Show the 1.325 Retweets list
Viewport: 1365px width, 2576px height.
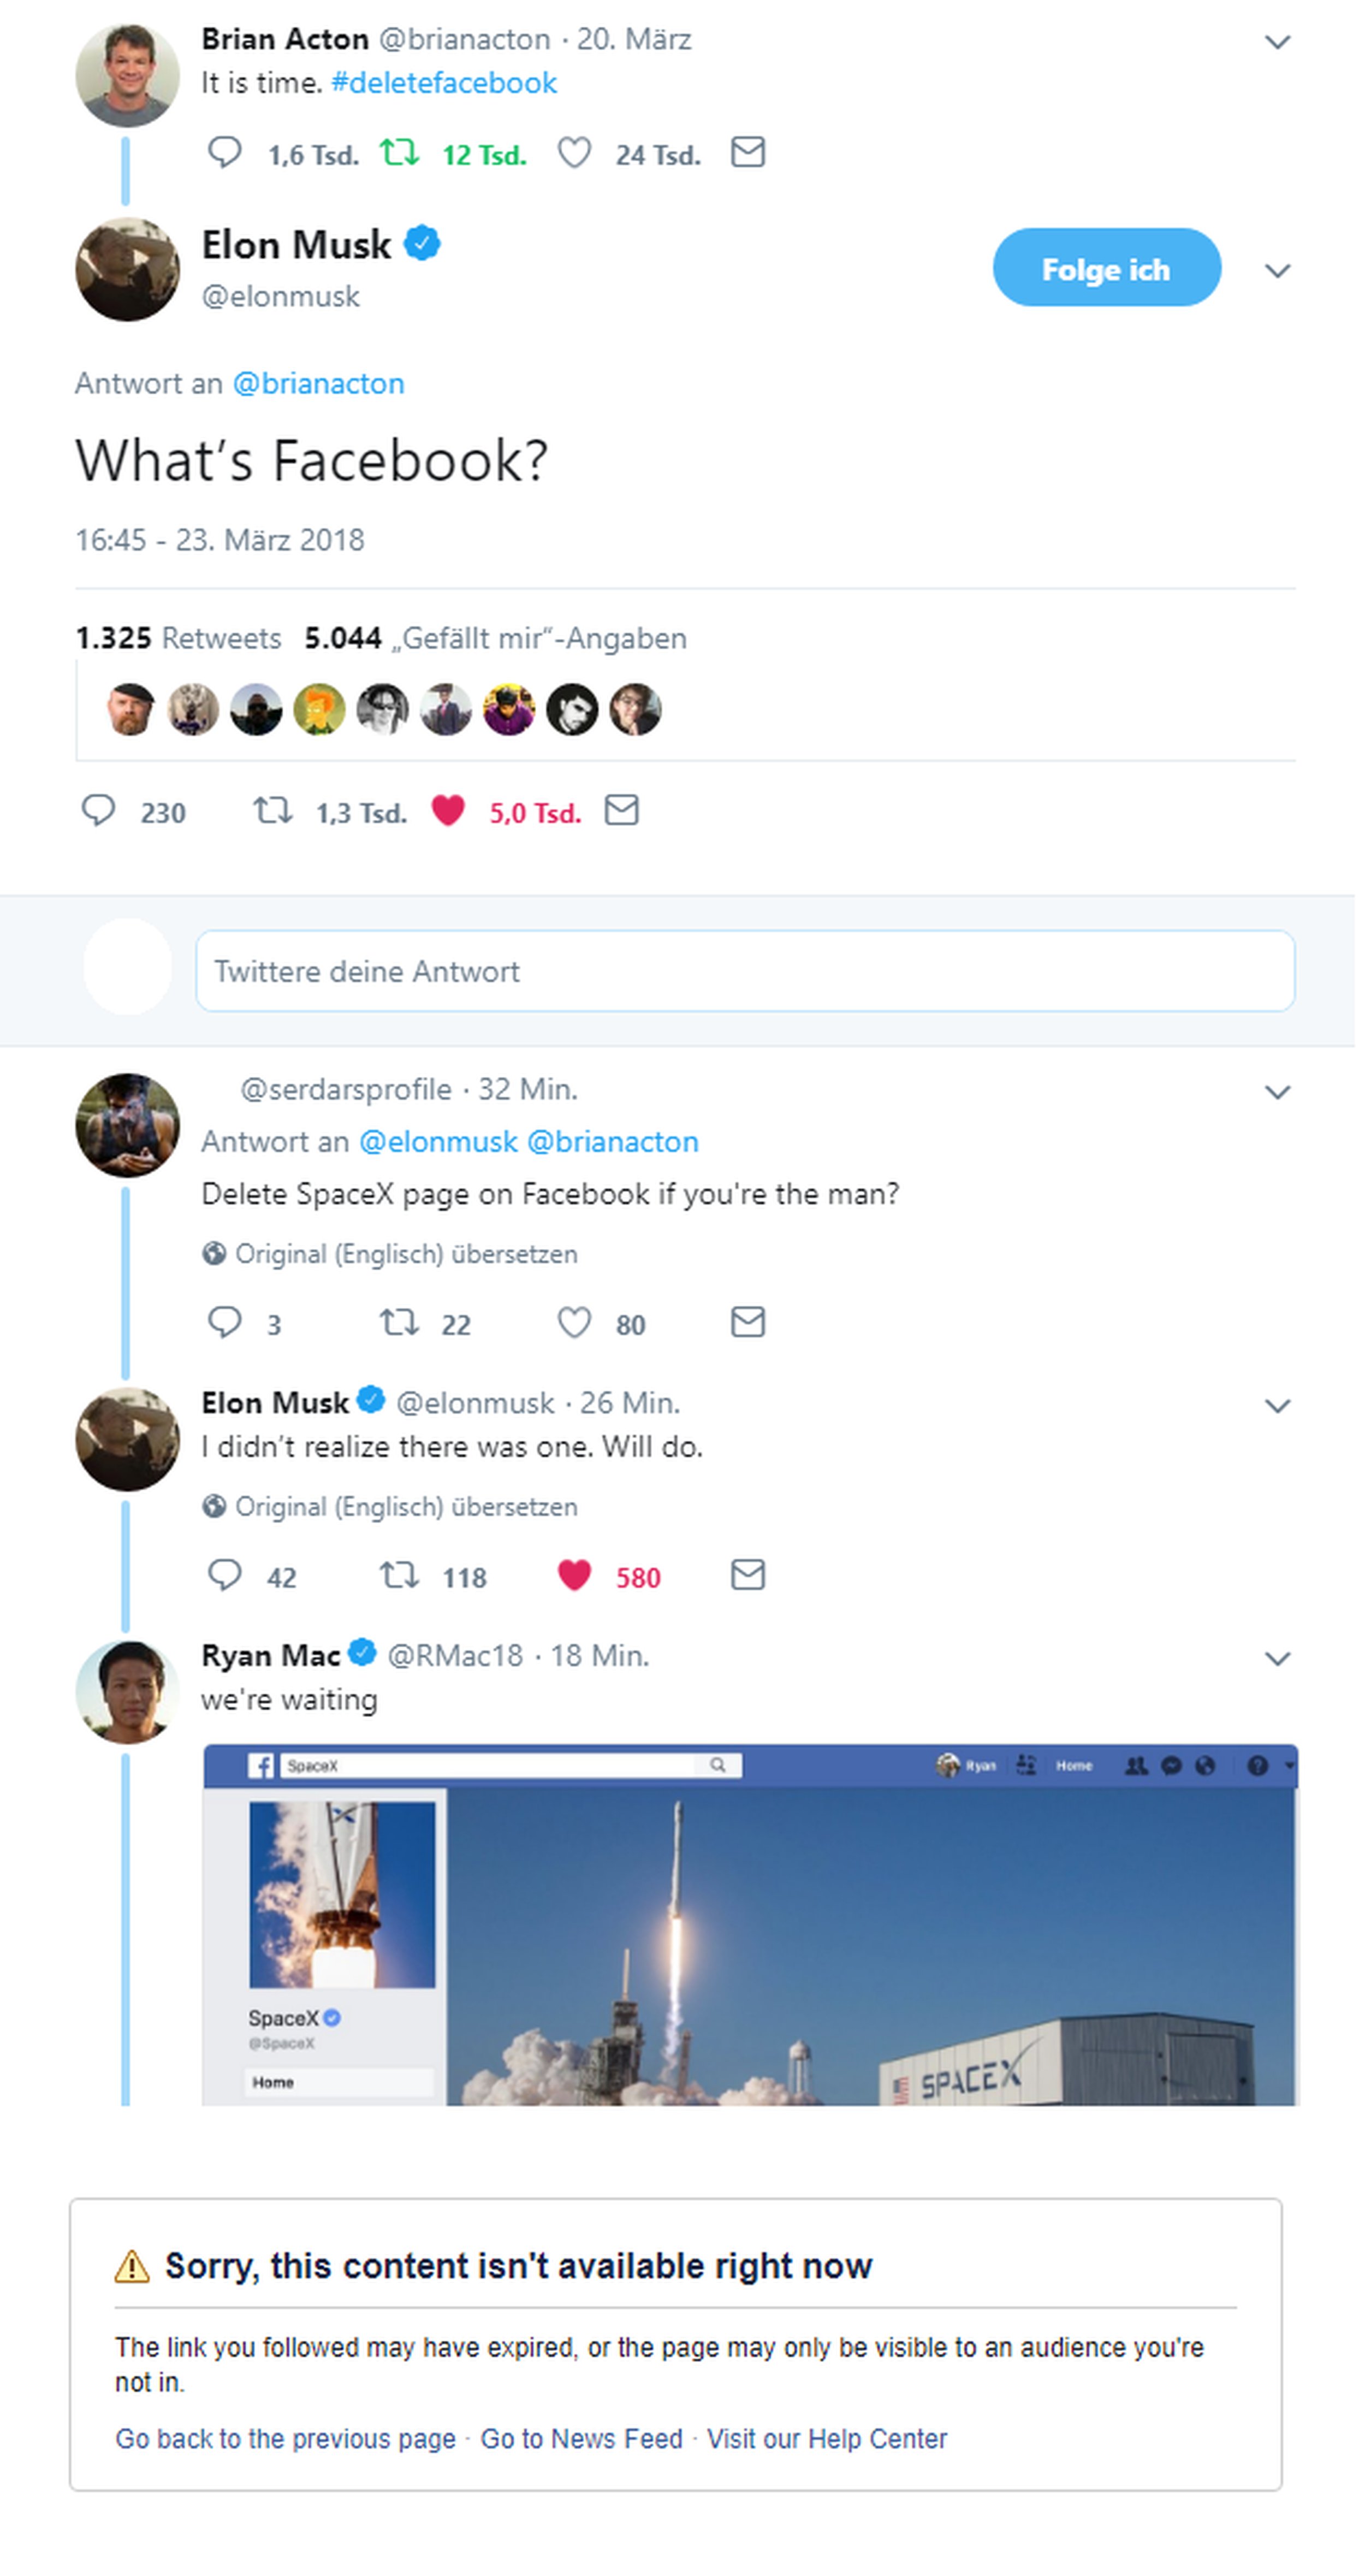pyautogui.click(x=178, y=638)
